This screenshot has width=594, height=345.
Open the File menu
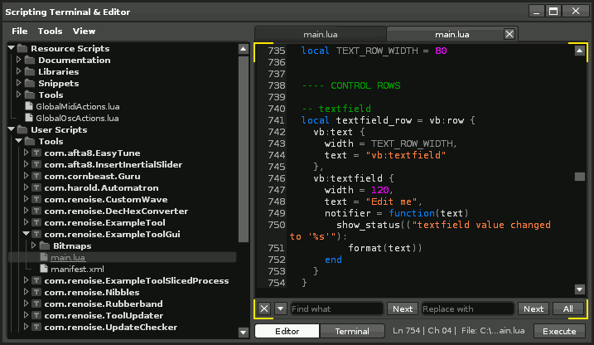pyautogui.click(x=20, y=31)
